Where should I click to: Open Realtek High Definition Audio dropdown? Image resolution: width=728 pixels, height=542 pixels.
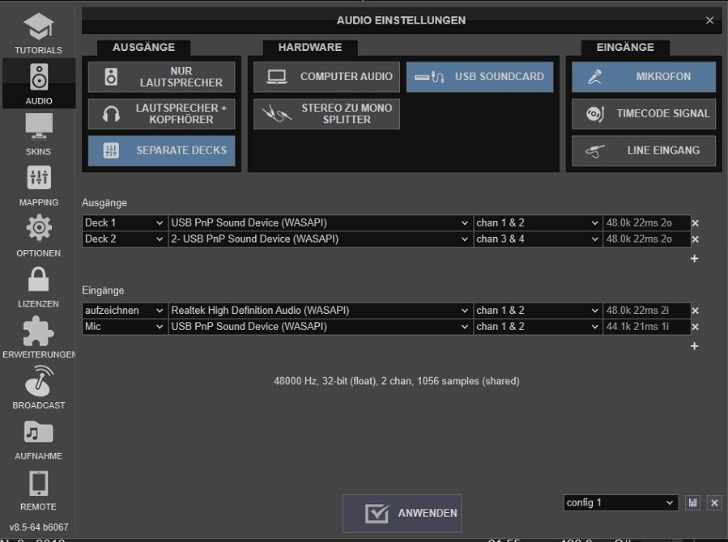point(321,311)
